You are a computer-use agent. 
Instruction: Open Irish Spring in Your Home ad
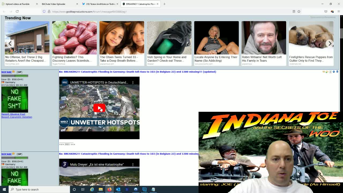[x=169, y=43]
